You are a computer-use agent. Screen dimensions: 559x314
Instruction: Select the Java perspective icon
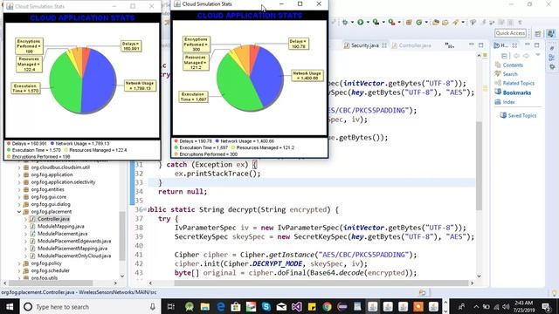click(x=551, y=33)
